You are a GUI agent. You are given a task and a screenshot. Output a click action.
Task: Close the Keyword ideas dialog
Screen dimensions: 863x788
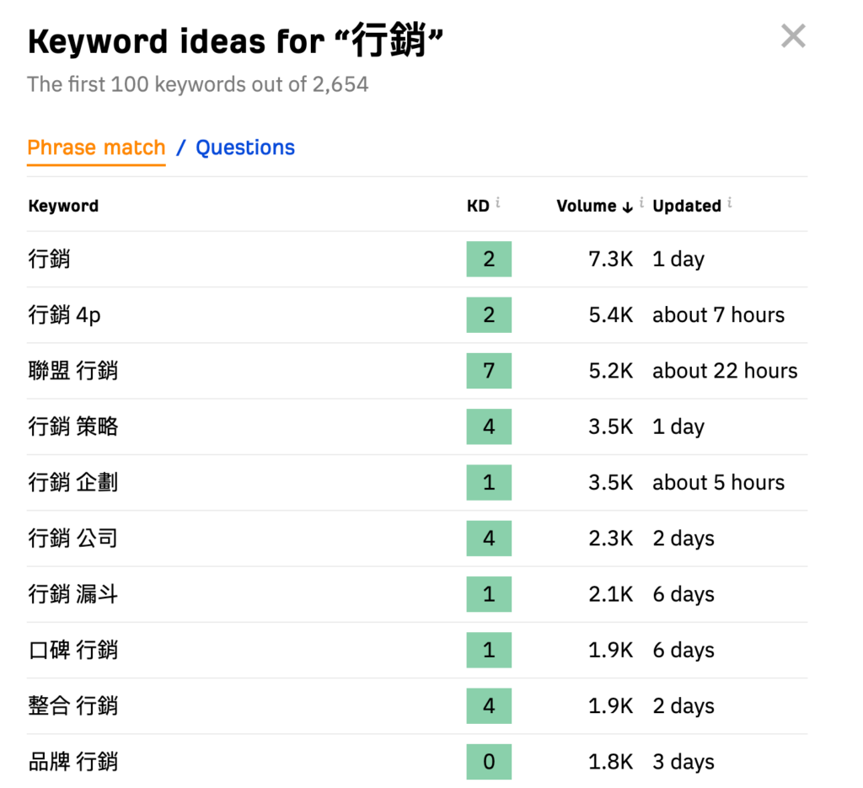(793, 36)
